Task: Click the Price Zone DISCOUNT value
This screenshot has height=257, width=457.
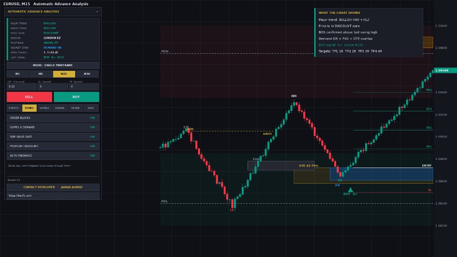Action: [51, 33]
